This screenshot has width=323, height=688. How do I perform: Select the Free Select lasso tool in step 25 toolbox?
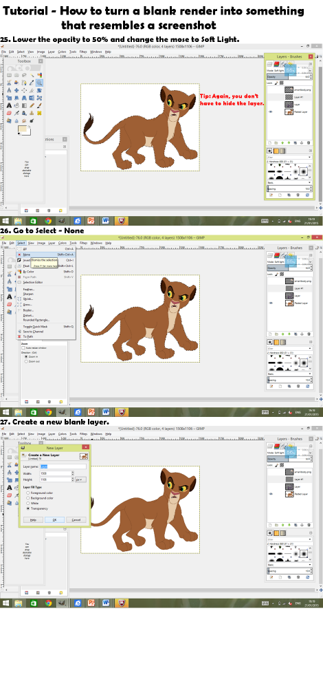pyautogui.click(x=24, y=75)
